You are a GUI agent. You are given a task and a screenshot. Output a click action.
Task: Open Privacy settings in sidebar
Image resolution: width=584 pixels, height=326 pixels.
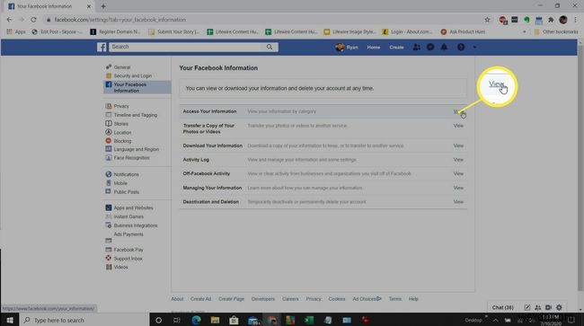[x=121, y=106]
